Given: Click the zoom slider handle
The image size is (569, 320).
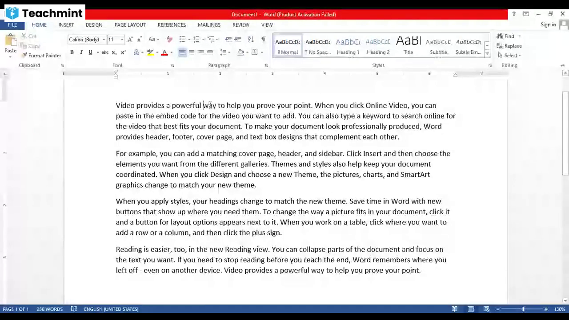Looking at the screenshot, I should coord(523,309).
